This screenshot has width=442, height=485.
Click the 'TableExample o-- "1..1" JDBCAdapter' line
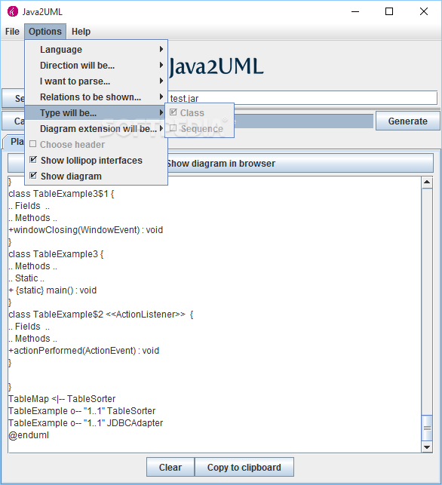click(86, 423)
